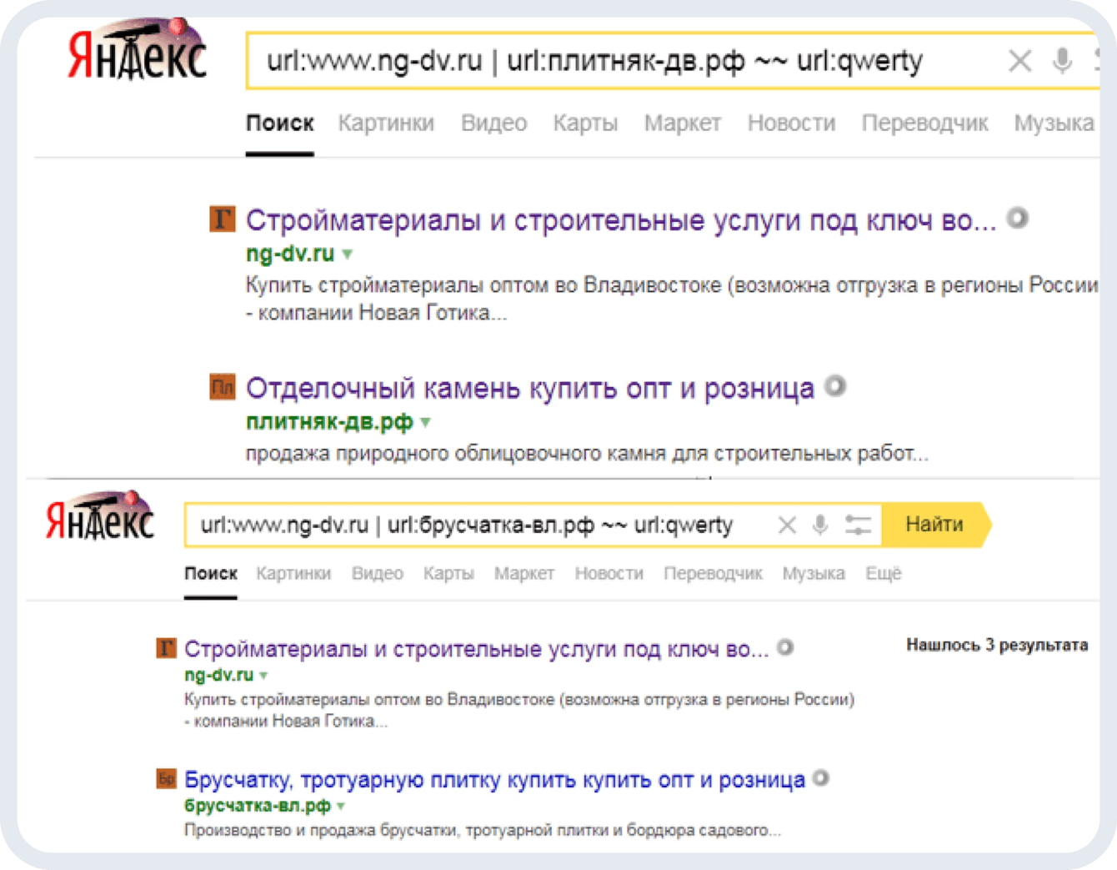1117x870 pixels.
Task: Open the Видео tab under the плитняк-дв.рф query
Action: [x=493, y=123]
